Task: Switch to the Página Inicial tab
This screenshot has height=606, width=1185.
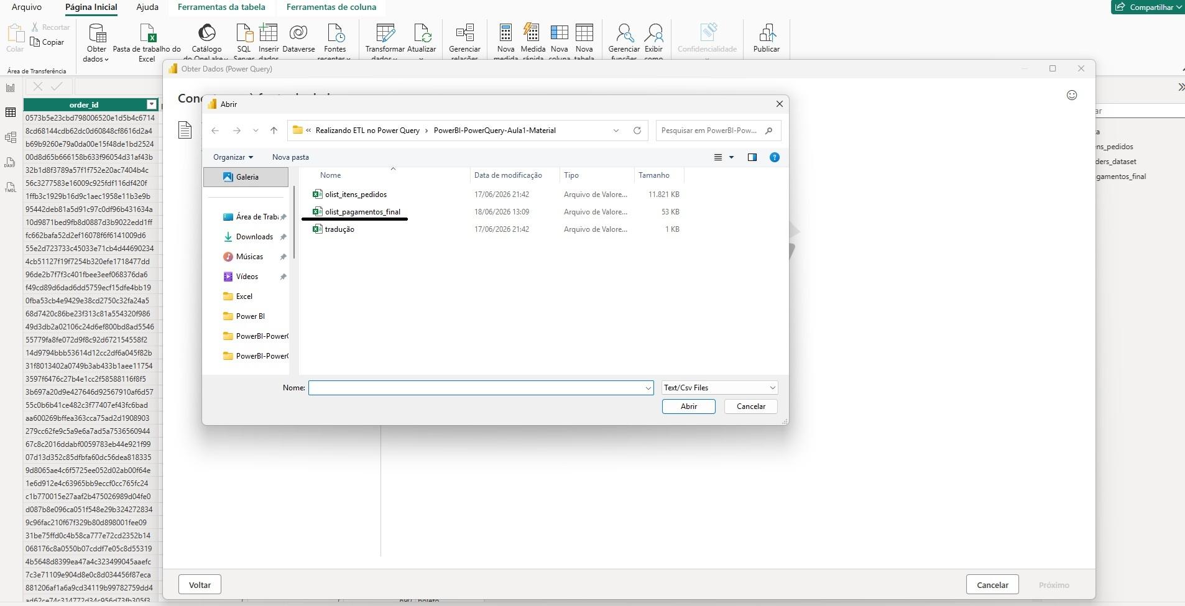Action: [91, 7]
